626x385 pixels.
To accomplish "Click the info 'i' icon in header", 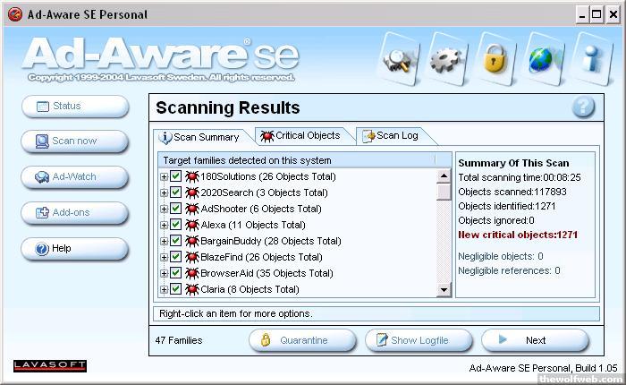I will [591, 58].
